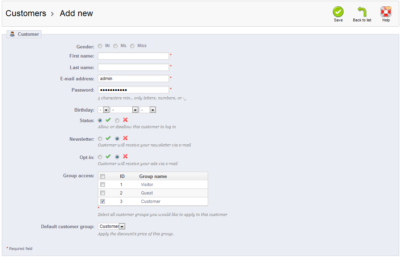Click the Customer fieldset person icon
401x257 pixels.
pos(12,34)
